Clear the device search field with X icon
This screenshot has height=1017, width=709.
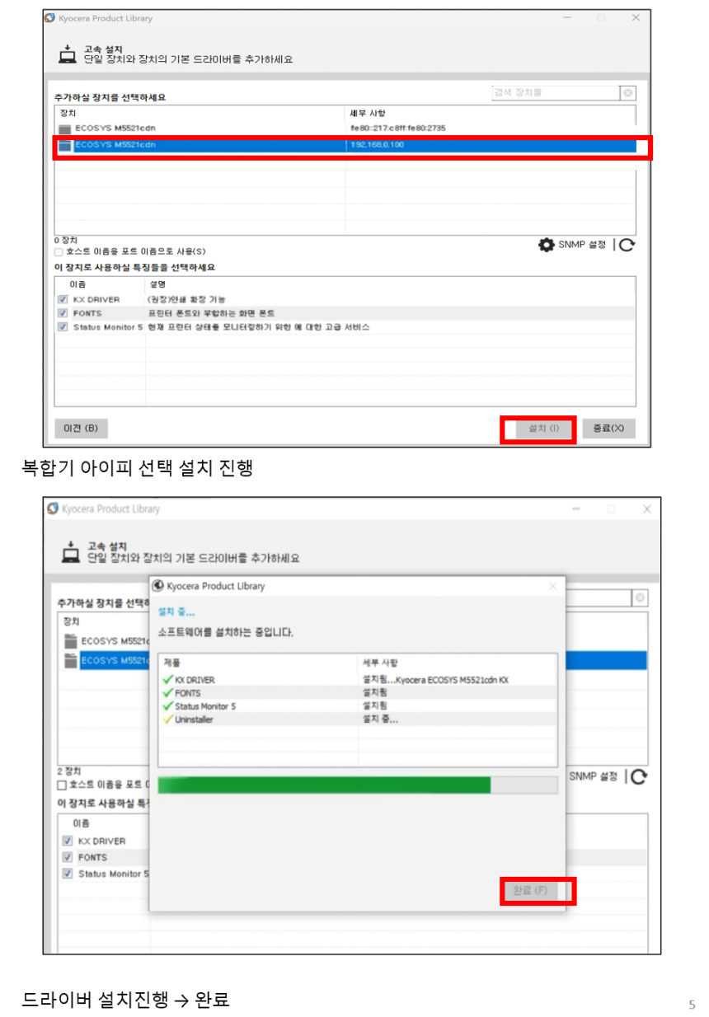pos(627,93)
